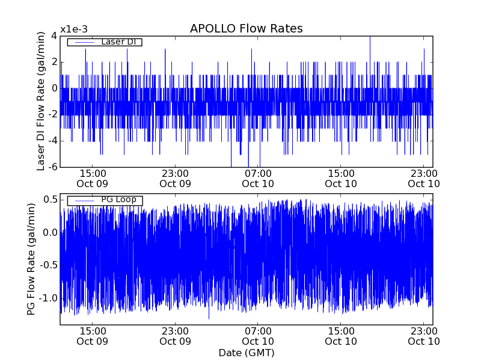Click the 15:00 Oct 10 tick on bottom plot
This screenshot has height=361, width=481.
pos(341,336)
